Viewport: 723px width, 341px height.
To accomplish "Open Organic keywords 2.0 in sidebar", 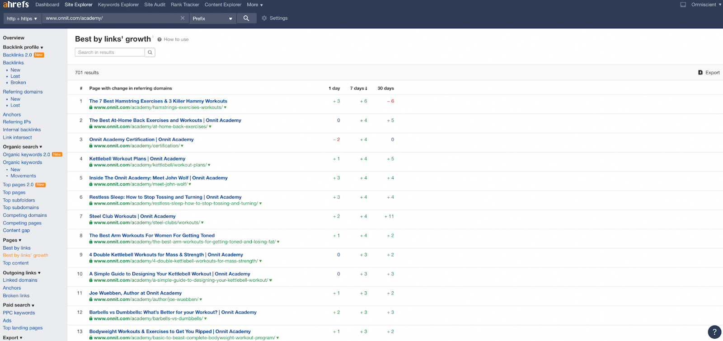I will pos(26,154).
